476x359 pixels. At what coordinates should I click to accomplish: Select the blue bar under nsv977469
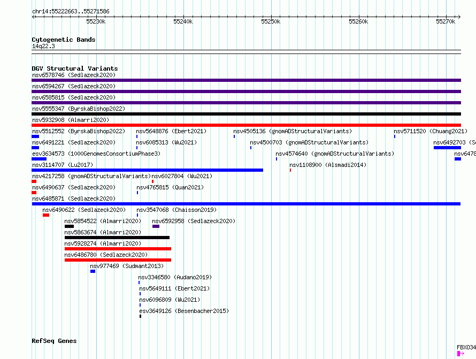pos(93,271)
